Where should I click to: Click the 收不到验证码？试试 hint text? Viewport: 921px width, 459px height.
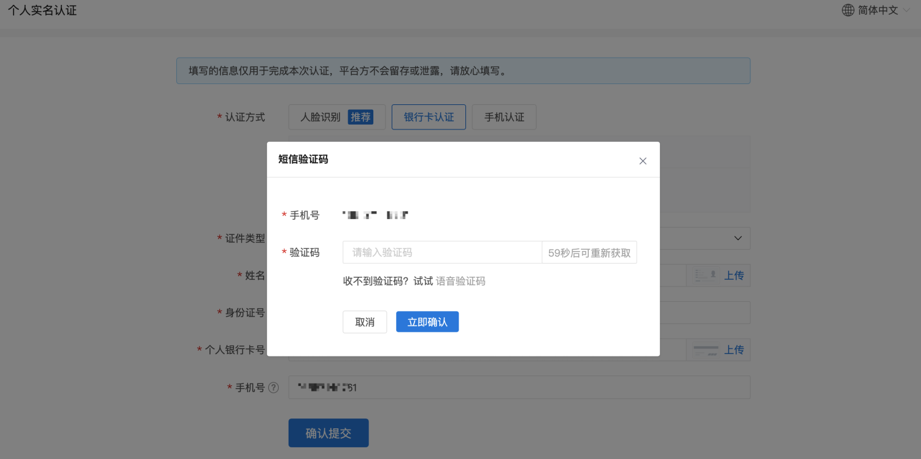(x=388, y=281)
